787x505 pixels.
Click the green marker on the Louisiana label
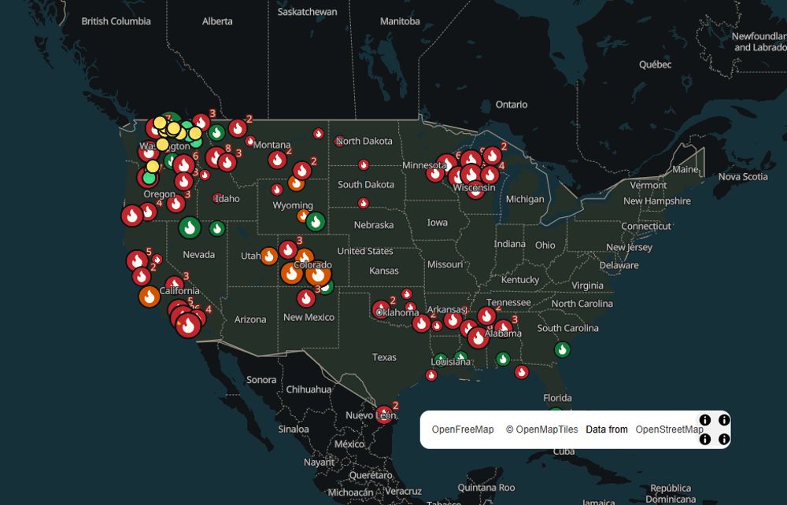click(440, 361)
